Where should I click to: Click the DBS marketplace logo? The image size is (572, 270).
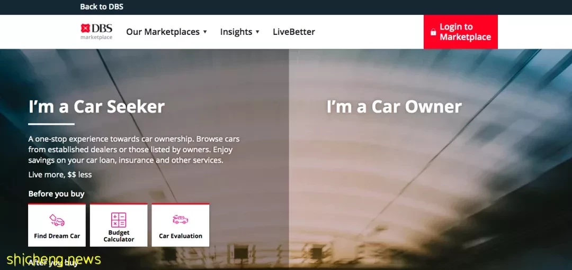coord(96,31)
